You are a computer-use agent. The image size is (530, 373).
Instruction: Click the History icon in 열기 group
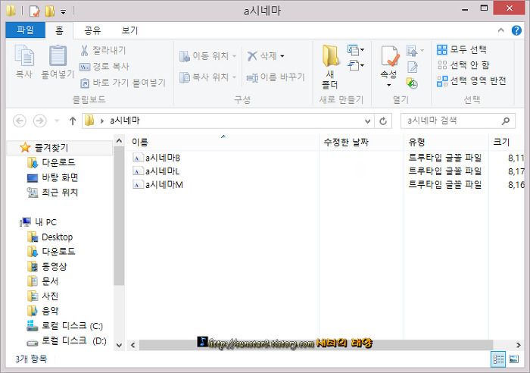point(412,83)
